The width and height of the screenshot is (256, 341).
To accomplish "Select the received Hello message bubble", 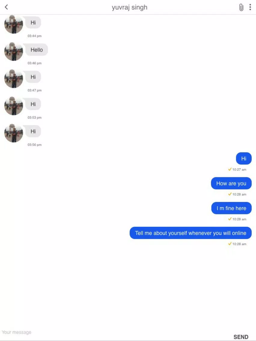I will click(36, 50).
